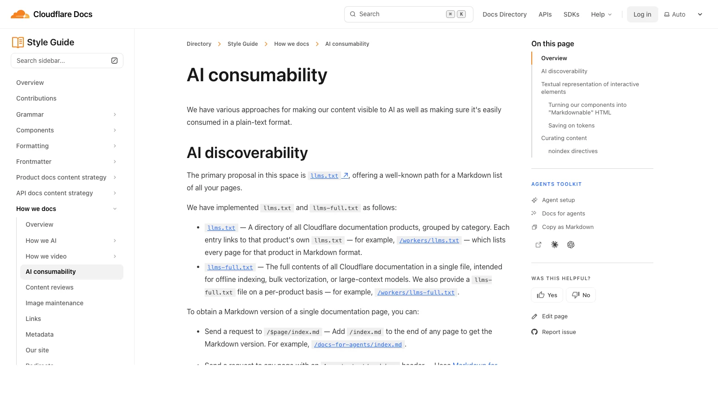Click How we docs in breadcrumb
718x404 pixels.
(292, 44)
